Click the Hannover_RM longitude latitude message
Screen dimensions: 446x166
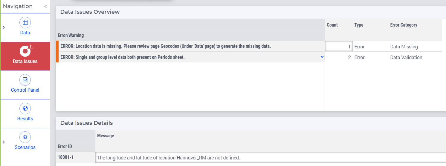click(x=169, y=158)
